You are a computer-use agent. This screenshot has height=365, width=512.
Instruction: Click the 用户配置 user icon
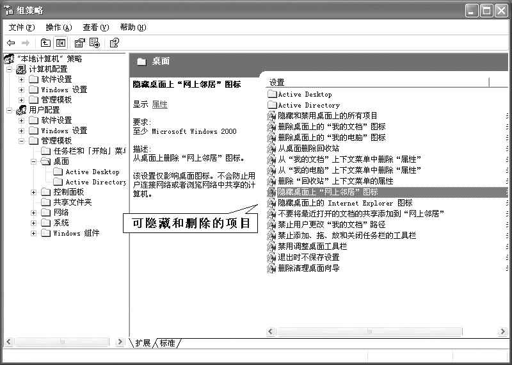tap(21, 109)
